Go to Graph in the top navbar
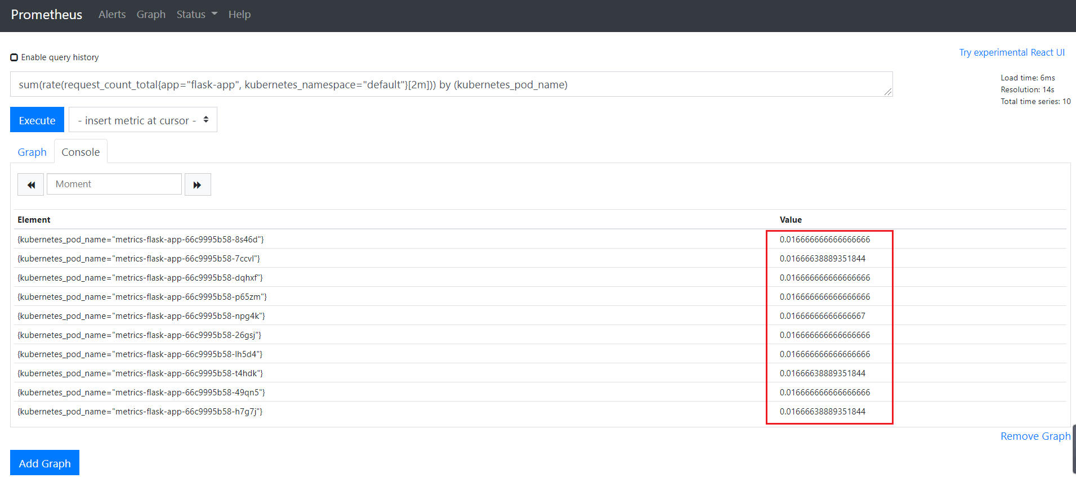This screenshot has height=478, width=1076. 151,15
